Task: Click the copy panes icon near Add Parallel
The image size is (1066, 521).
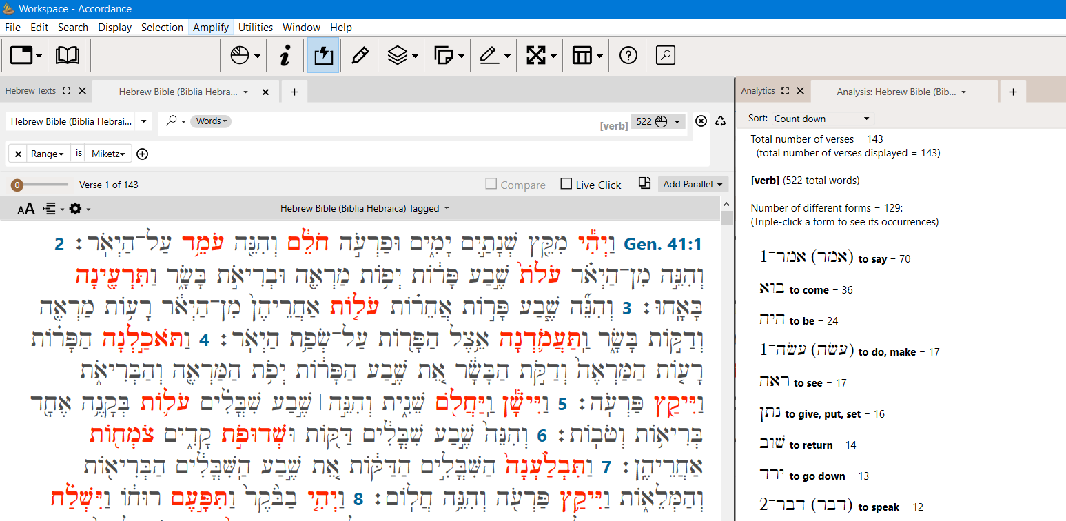Action: point(644,183)
